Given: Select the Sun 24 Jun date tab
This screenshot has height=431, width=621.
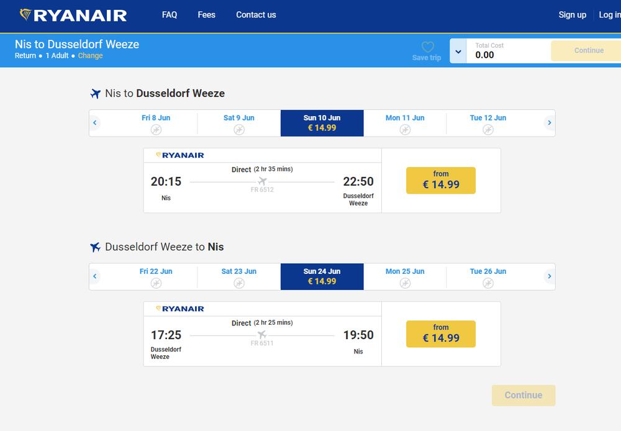Looking at the screenshot, I should [x=322, y=276].
